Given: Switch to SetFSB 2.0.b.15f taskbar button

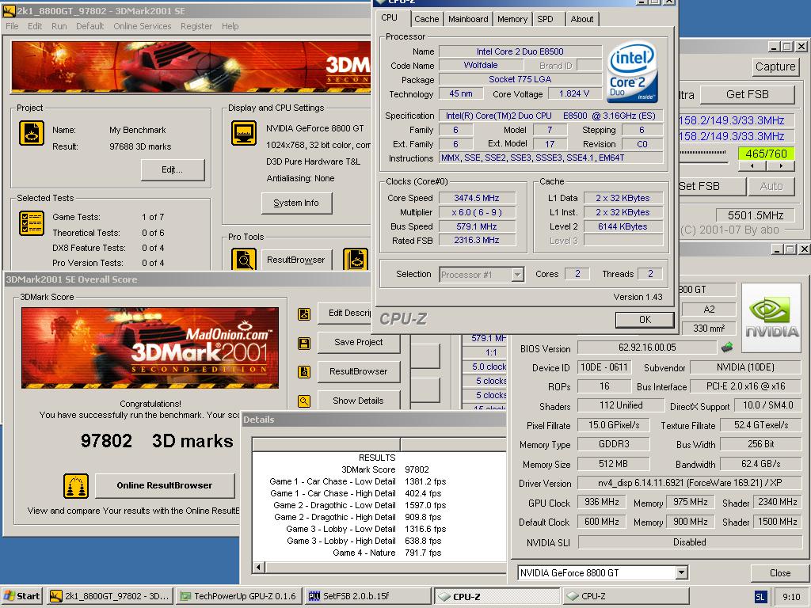Looking at the screenshot, I should point(367,596).
